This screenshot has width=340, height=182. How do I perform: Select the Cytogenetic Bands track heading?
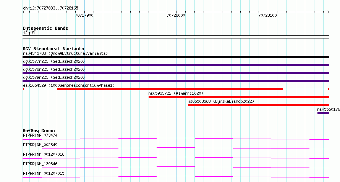tap(45, 28)
